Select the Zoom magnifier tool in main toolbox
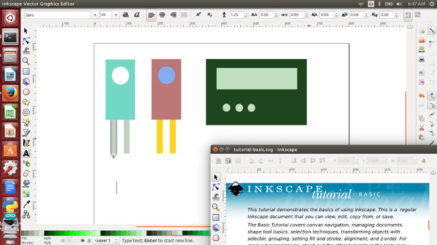 pyautogui.click(x=26, y=61)
